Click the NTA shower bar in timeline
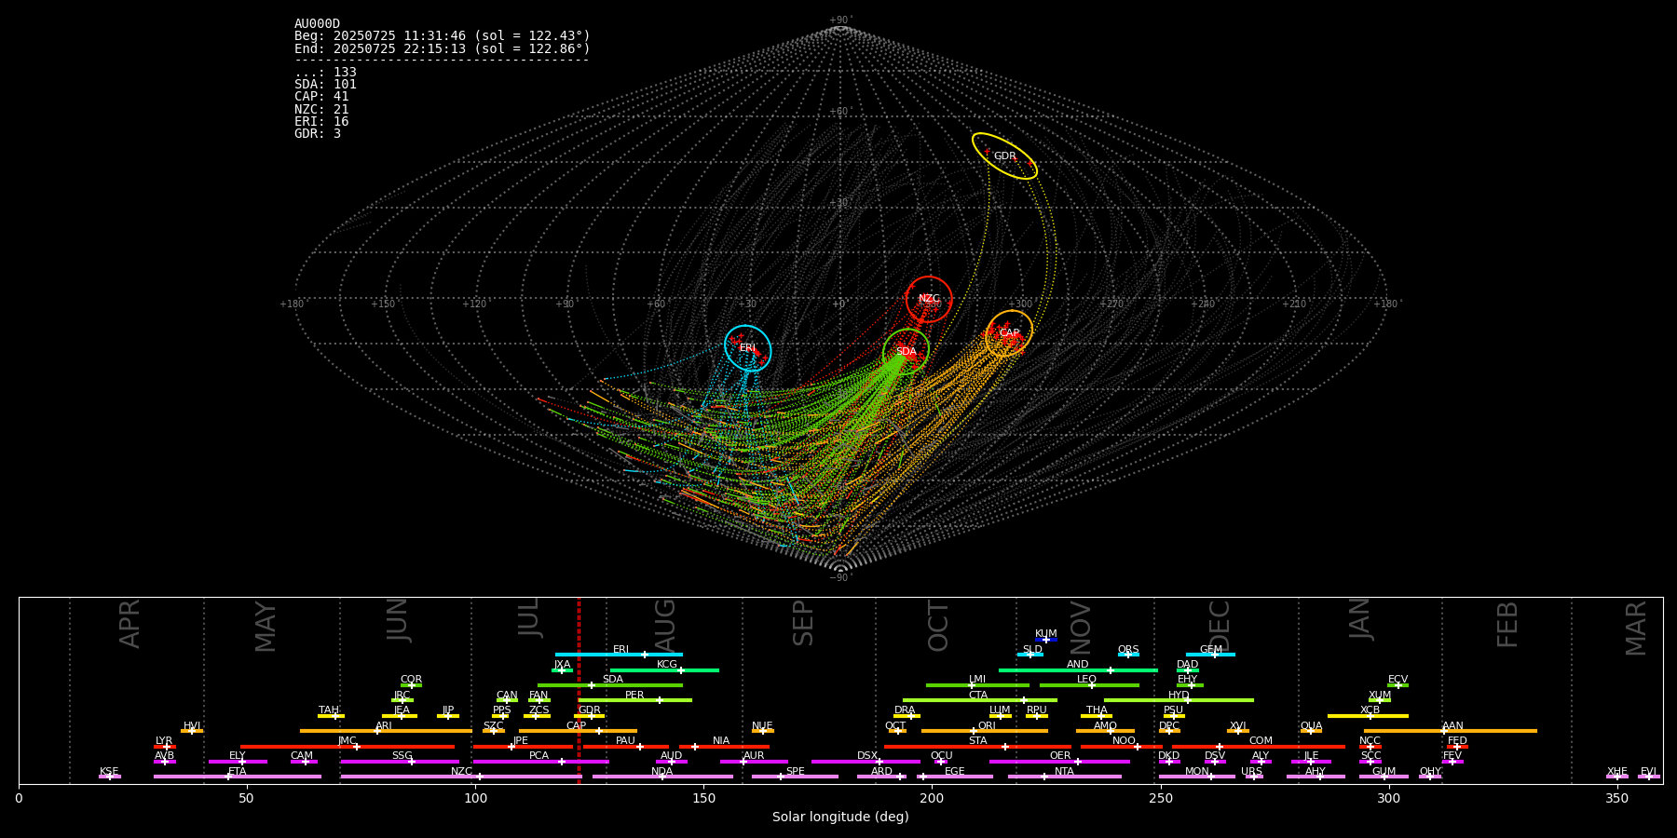 pyautogui.click(x=1064, y=777)
